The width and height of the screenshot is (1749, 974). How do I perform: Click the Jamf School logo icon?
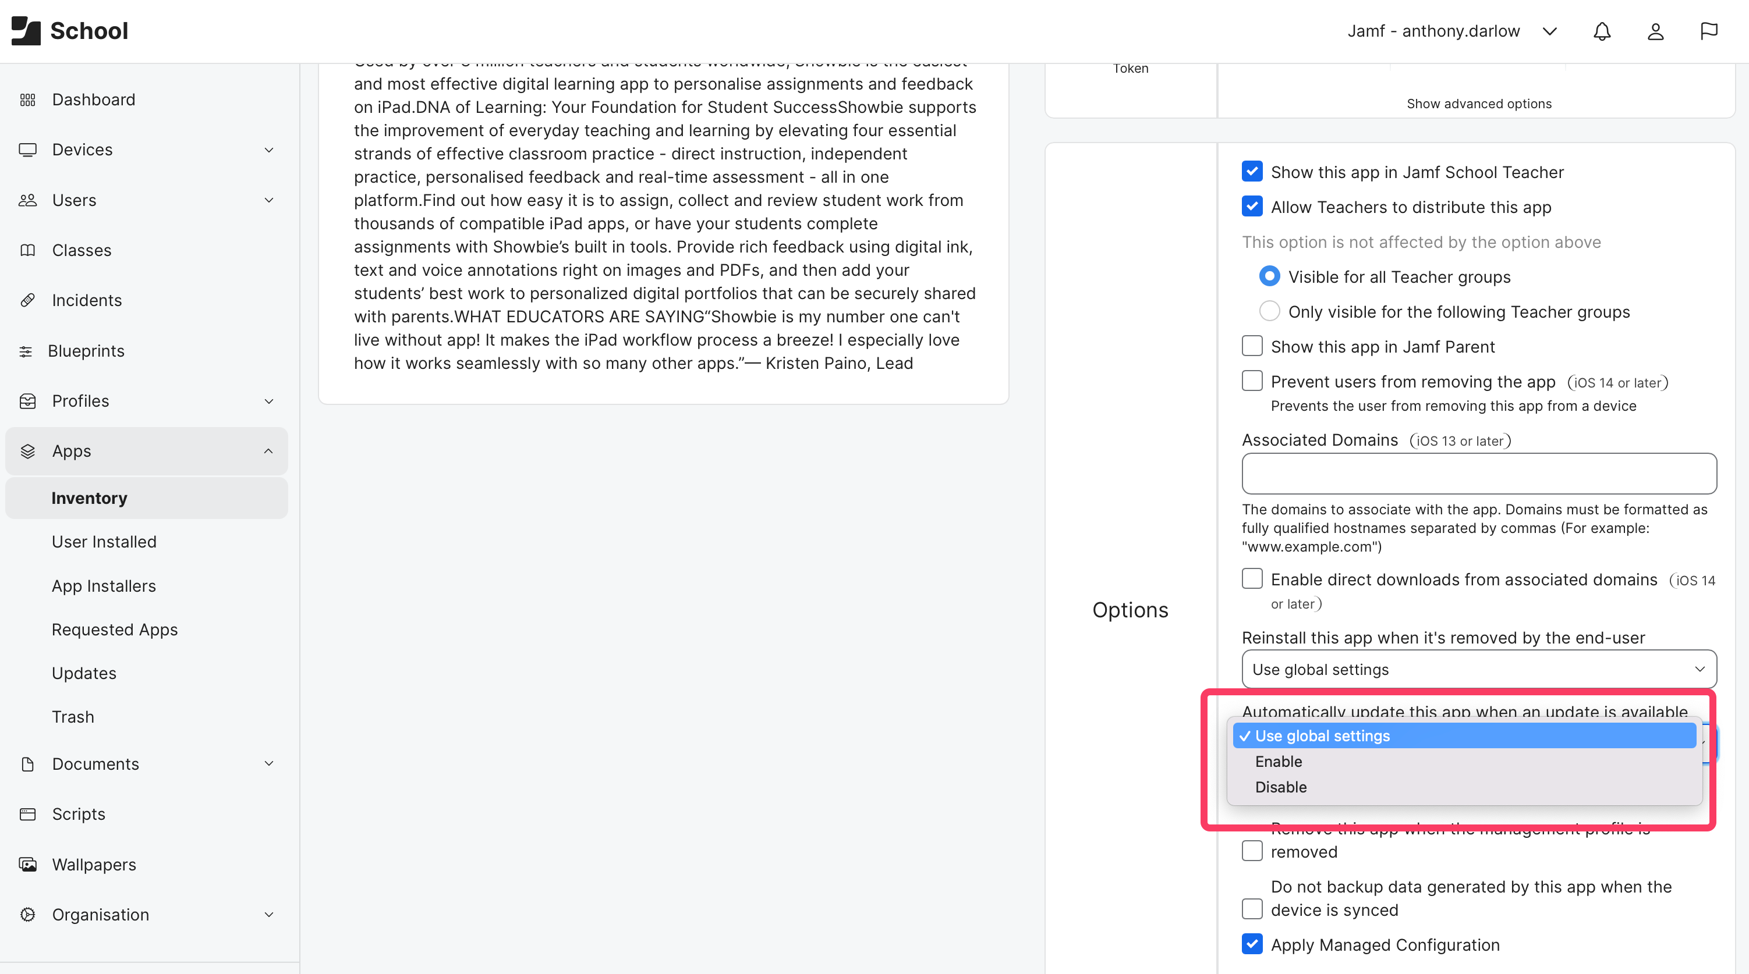point(26,30)
